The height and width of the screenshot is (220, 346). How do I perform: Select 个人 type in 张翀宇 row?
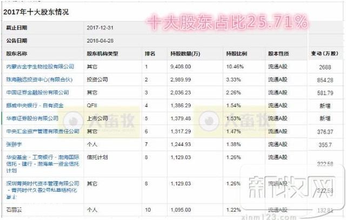pos(92,145)
